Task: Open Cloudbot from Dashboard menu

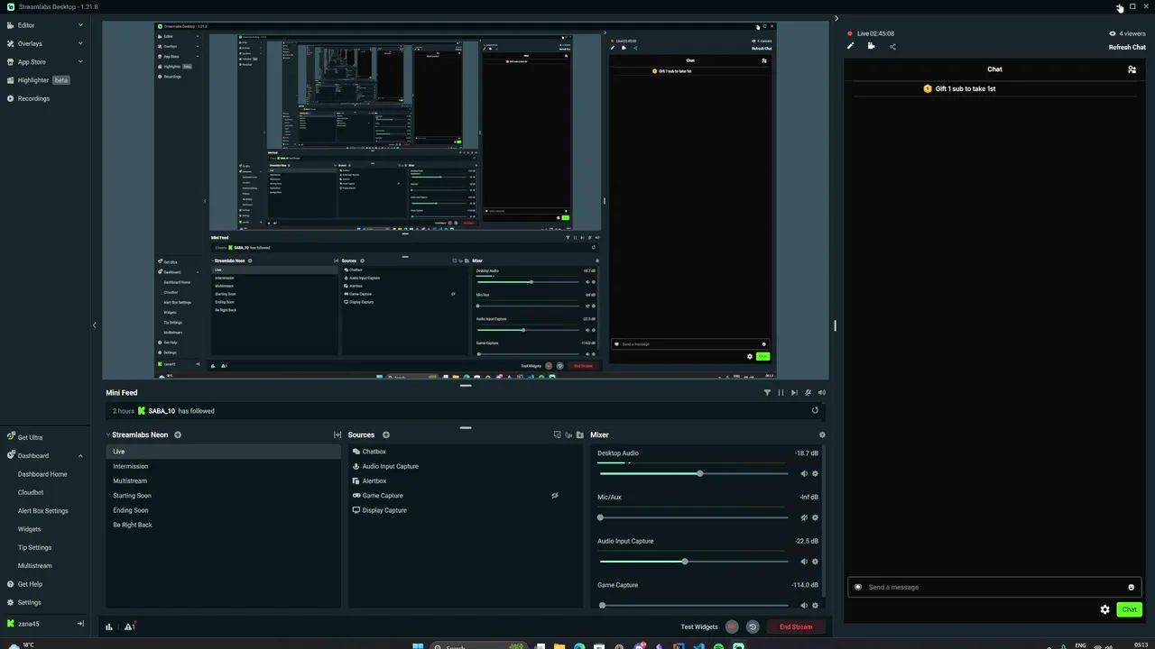Action: [31, 493]
